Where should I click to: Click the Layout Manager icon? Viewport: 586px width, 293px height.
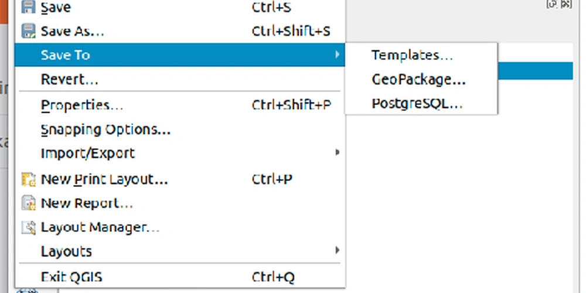click(x=28, y=227)
